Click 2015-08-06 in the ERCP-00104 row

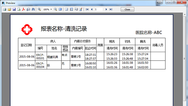27,65
